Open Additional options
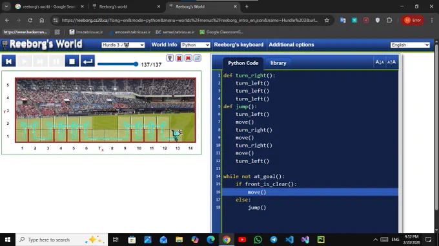This screenshot has height=246, width=439. tap(291, 44)
